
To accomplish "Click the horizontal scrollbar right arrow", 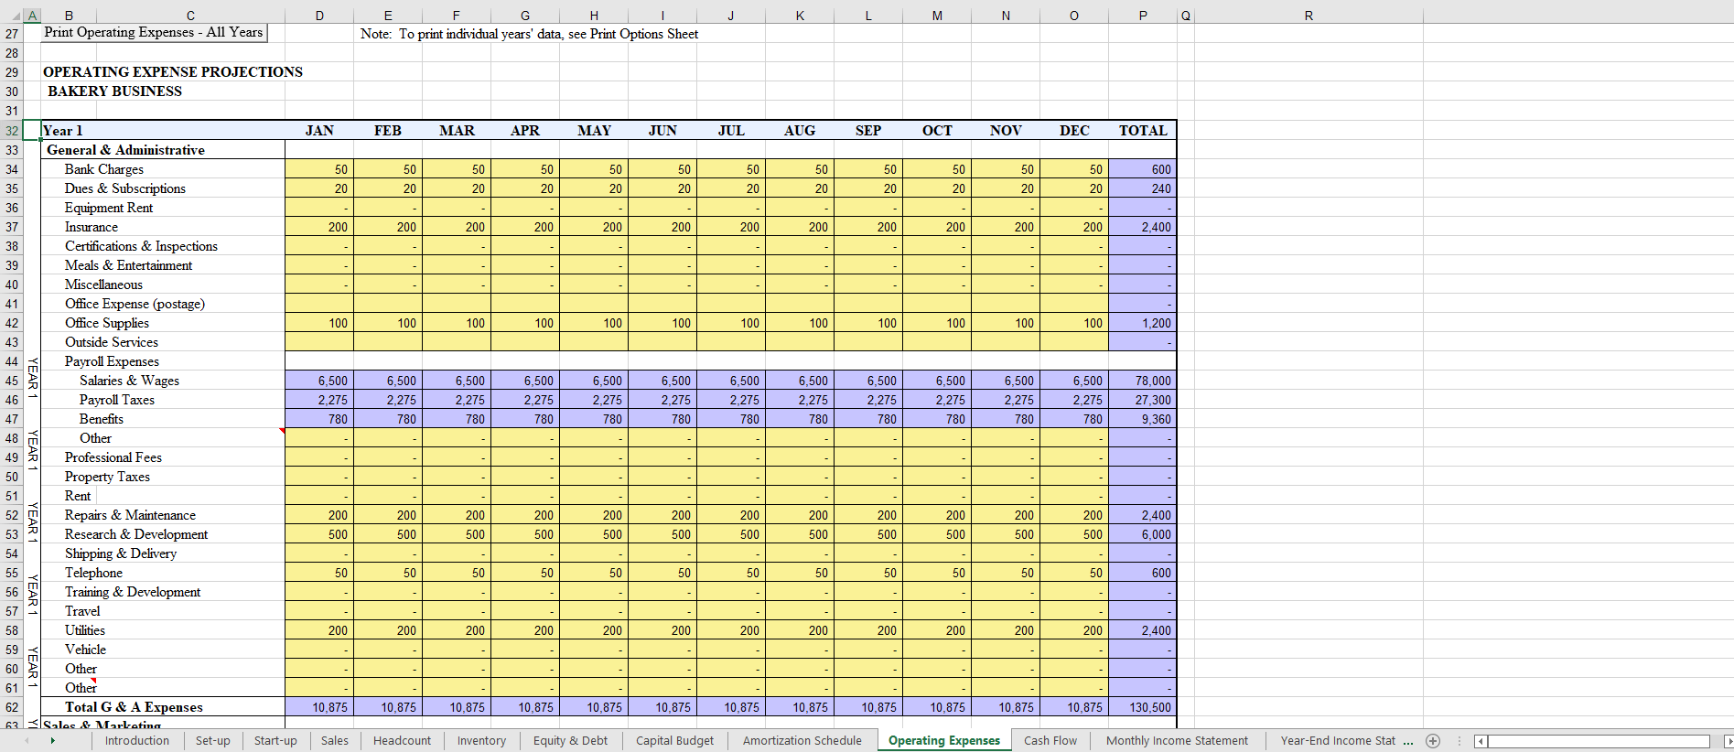I will 1727,741.
